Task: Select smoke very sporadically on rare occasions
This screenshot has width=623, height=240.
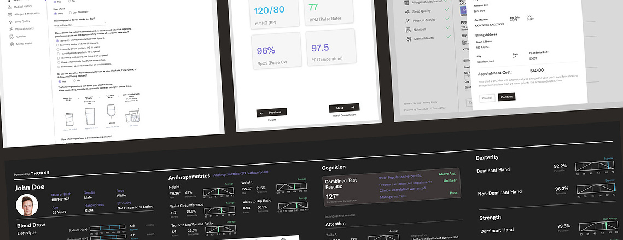Action: pos(59,66)
